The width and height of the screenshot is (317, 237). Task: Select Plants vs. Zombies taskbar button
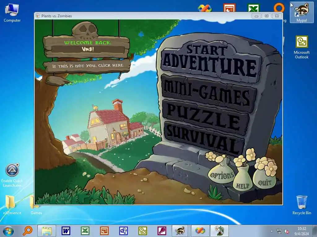tap(219, 231)
